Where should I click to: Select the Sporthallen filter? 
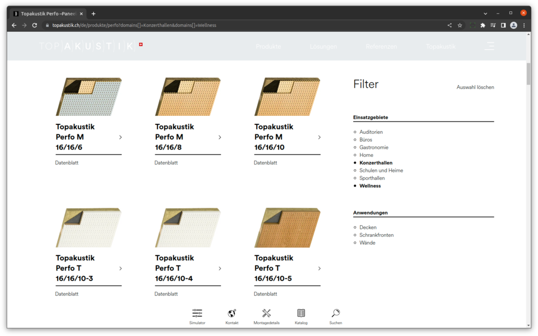coord(372,178)
